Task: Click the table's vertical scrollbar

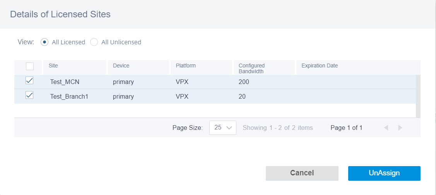Action: 418,96
